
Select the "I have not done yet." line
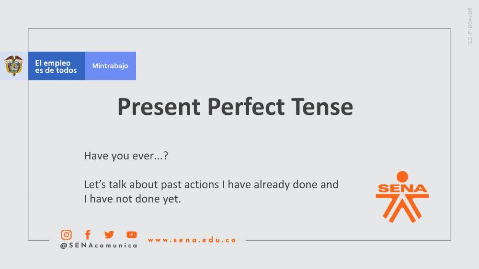pos(133,199)
